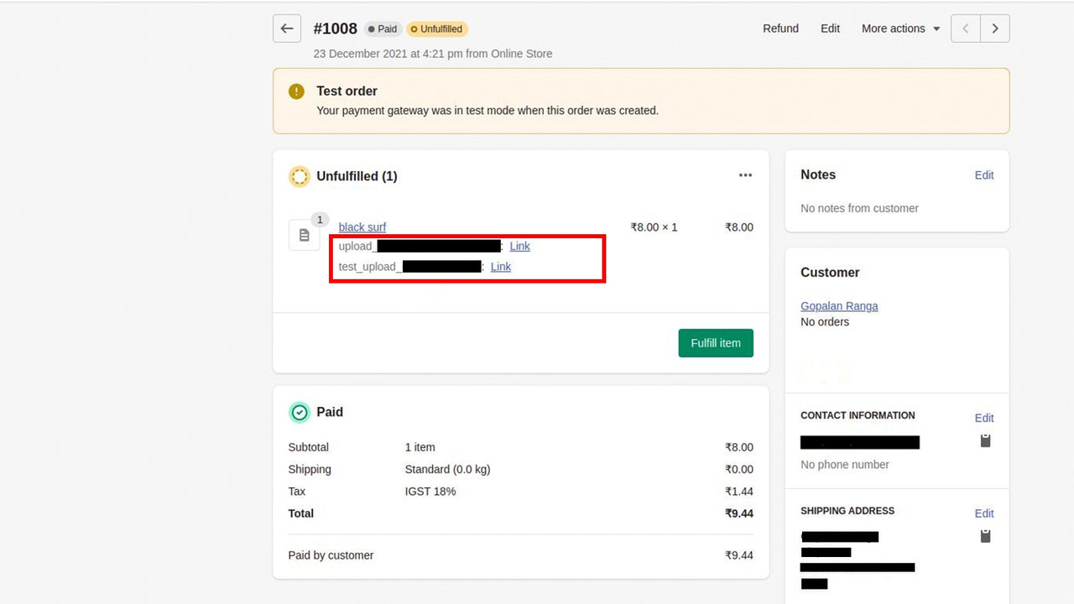Click Edit in the order header

(830, 29)
